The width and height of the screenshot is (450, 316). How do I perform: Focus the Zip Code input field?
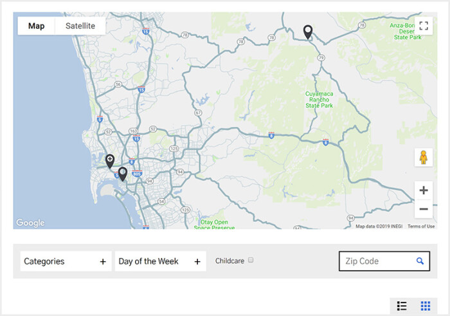coord(376,261)
